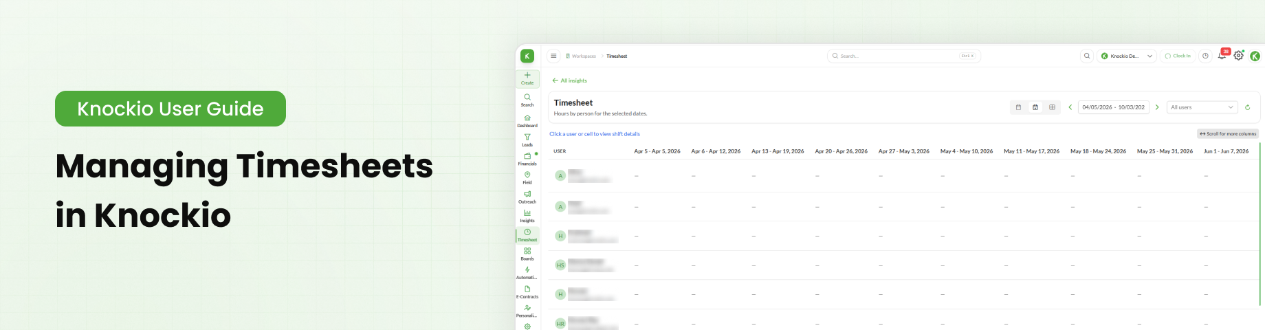The image size is (1265, 330).
Task: Click the round search icon near workspace selector
Action: coord(1087,56)
